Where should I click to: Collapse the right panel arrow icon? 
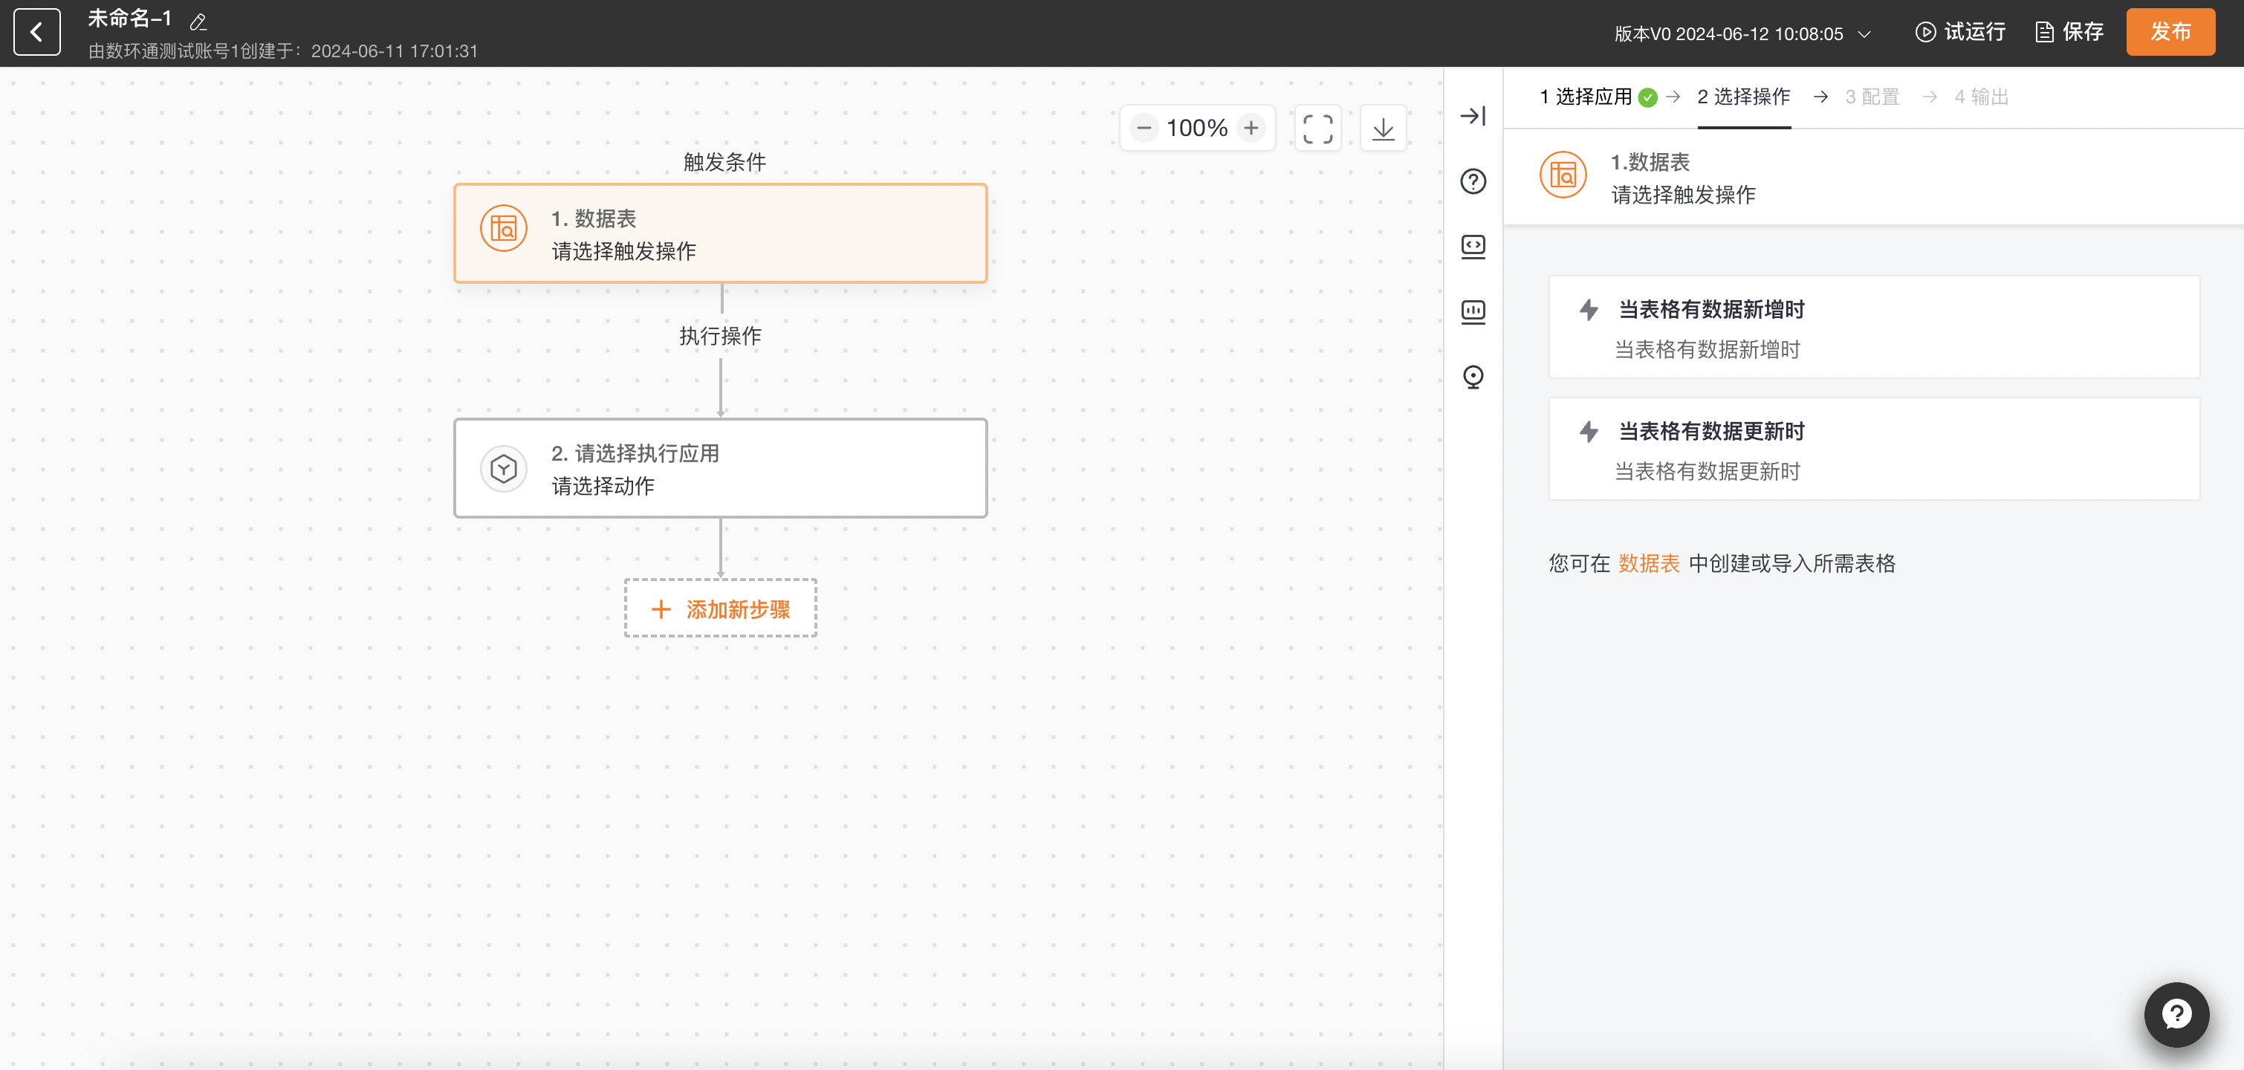point(1472,116)
